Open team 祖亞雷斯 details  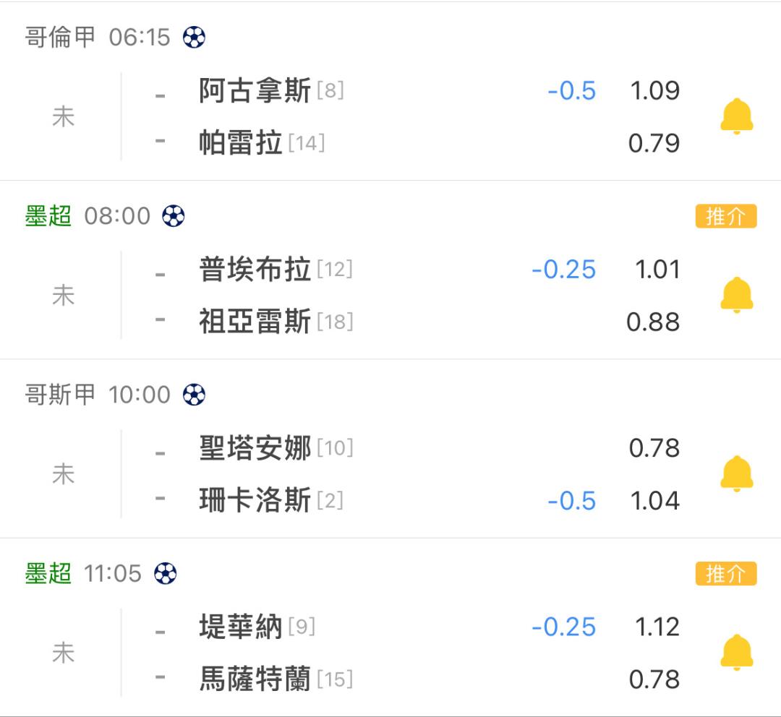pos(255,322)
